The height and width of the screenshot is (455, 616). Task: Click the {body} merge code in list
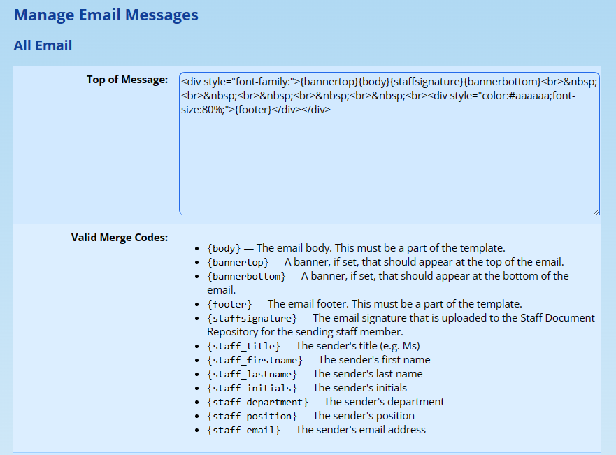pyautogui.click(x=224, y=248)
